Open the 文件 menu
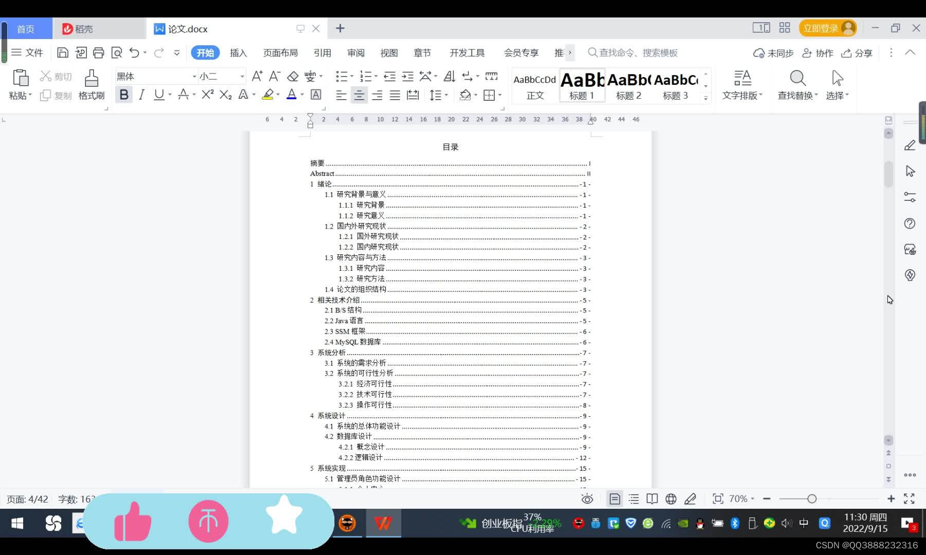Screen dimensions: 926x555 (27, 52)
